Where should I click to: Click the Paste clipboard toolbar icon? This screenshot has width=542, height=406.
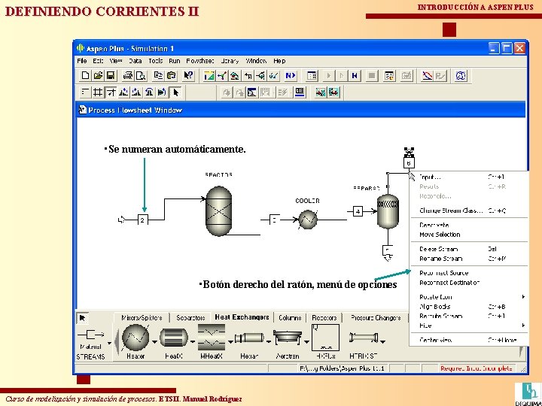tap(171, 75)
